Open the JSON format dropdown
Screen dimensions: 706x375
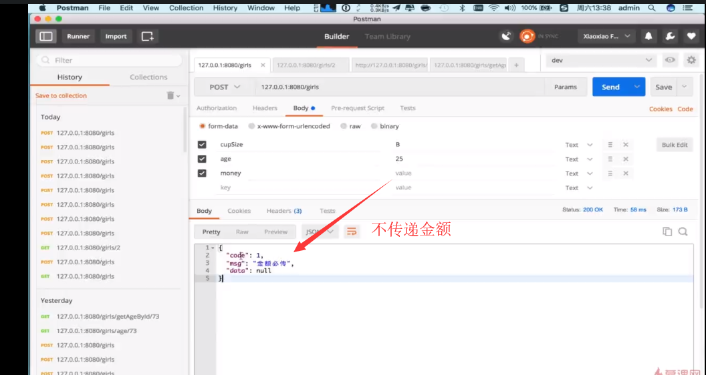click(320, 232)
